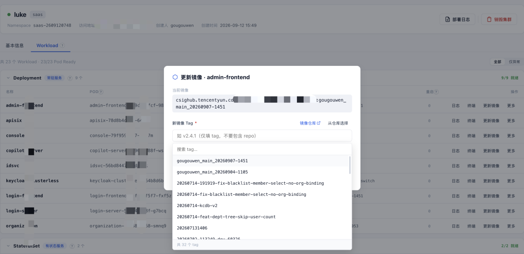Click the hexagon icon in dialog title
524x254 pixels.
[x=175, y=77]
